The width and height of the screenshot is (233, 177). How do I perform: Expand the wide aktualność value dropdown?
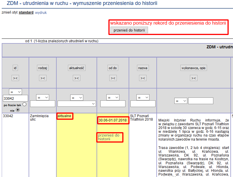tap(77, 104)
